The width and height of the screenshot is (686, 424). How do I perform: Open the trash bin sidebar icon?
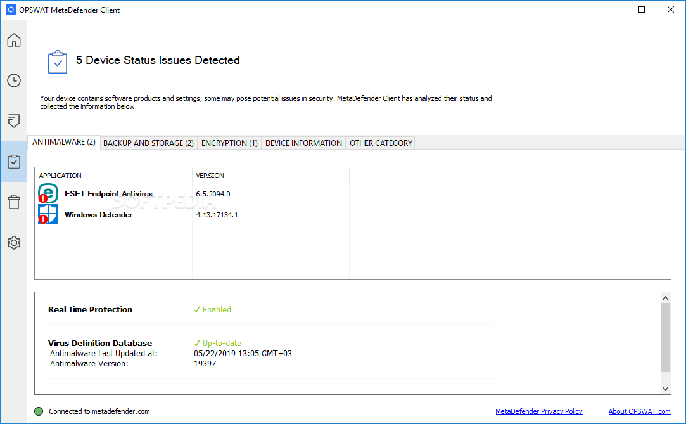pyautogui.click(x=13, y=202)
